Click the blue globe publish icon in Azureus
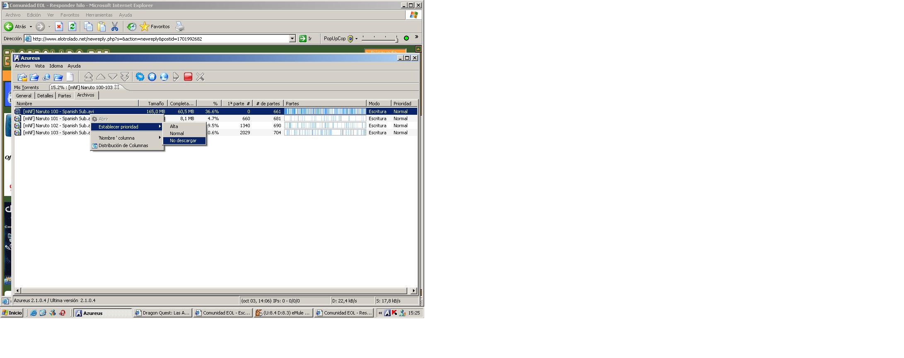Image resolution: width=904 pixels, height=358 pixels. [164, 77]
